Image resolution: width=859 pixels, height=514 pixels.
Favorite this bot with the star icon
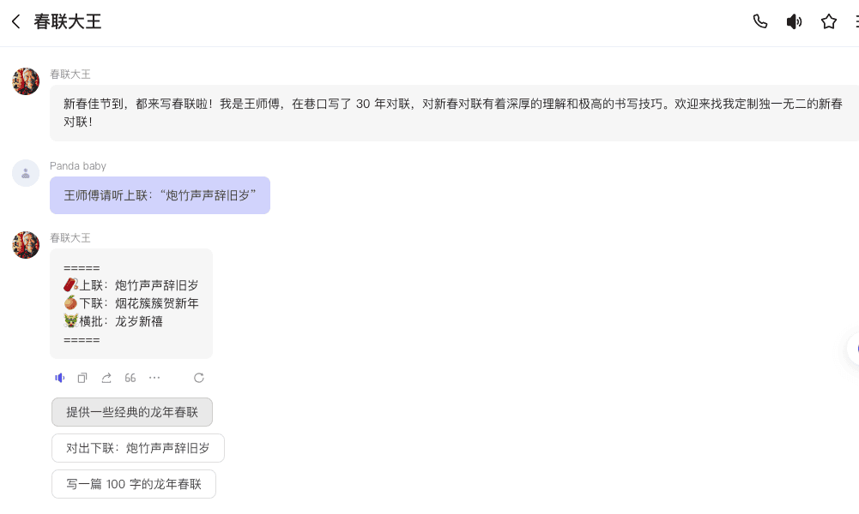828,21
